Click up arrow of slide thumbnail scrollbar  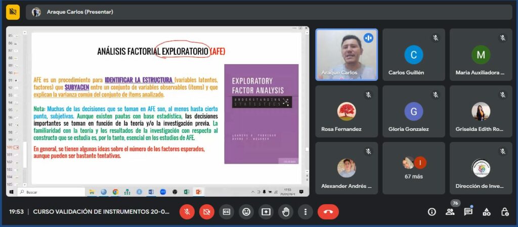[24, 33]
